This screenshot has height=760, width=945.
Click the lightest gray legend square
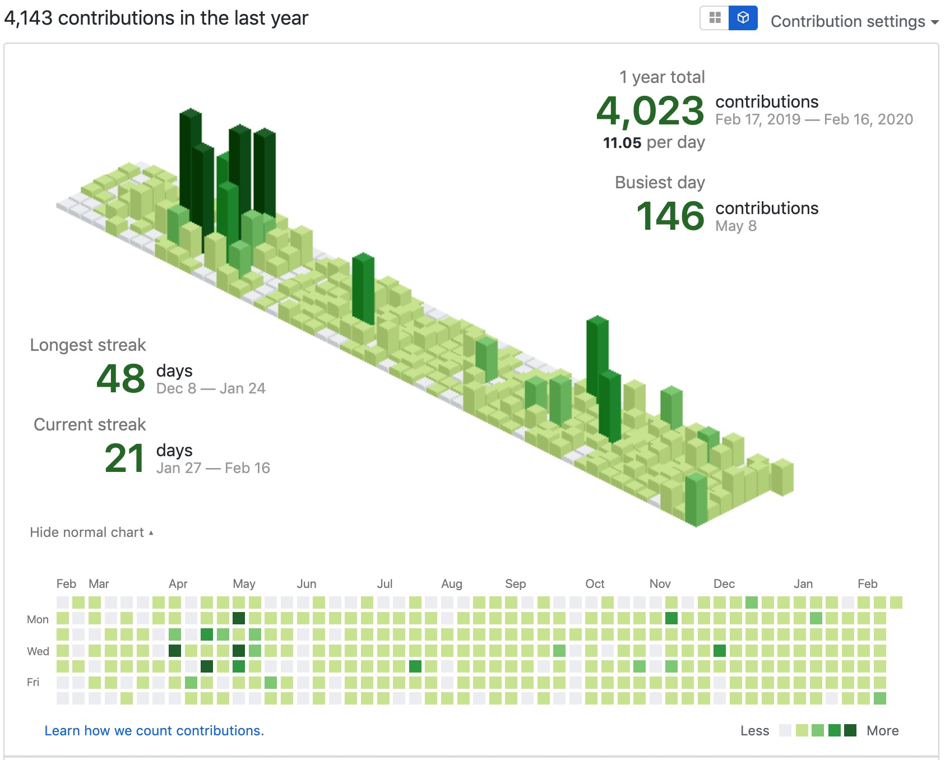(x=785, y=731)
